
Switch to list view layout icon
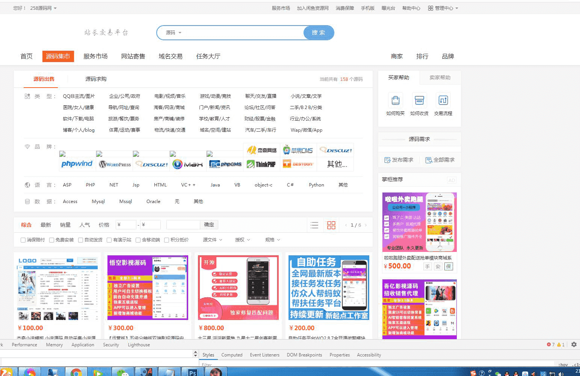pos(314,225)
